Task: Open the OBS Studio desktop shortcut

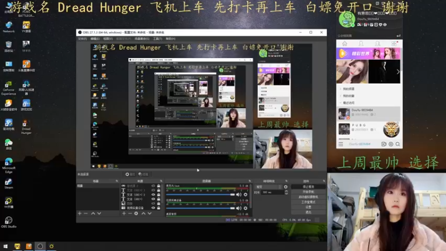Action: coord(8,222)
